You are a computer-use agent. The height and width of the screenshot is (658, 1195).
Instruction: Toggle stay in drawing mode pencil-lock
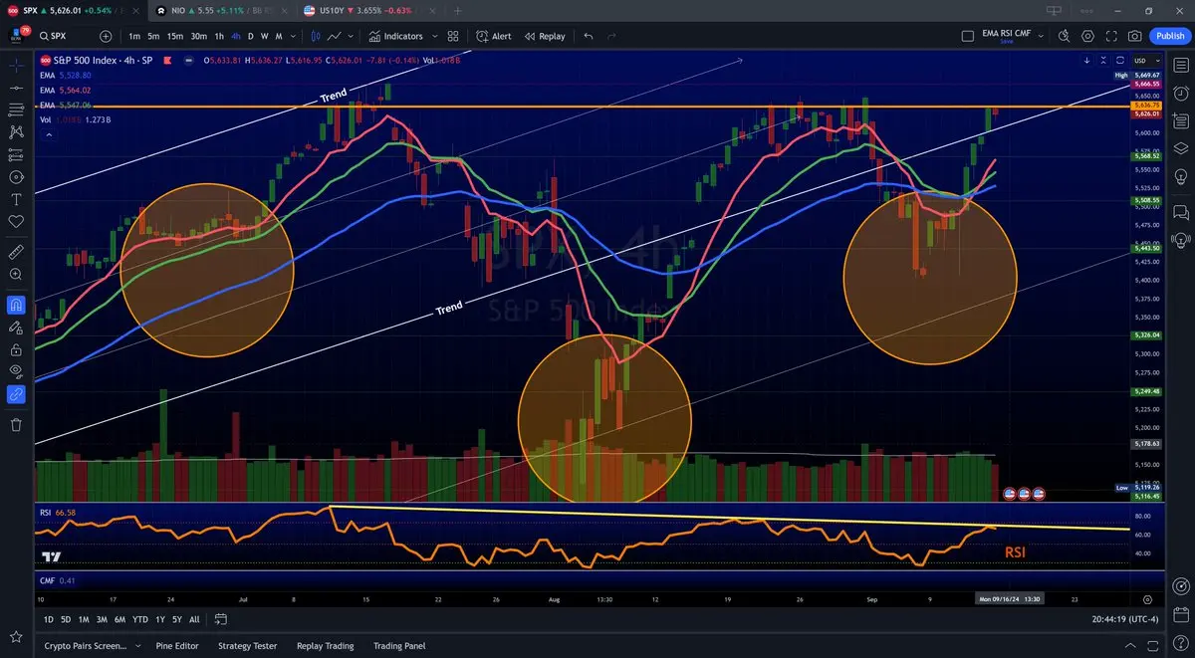tap(16, 327)
